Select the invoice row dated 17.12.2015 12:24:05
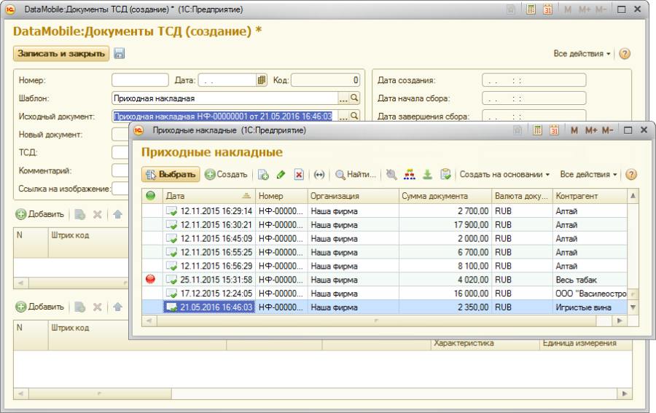 tap(384, 294)
